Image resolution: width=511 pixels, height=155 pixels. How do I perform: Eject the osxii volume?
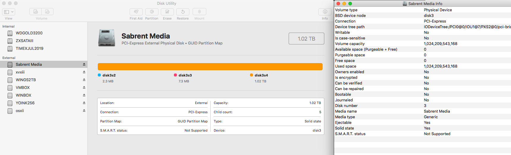84,111
